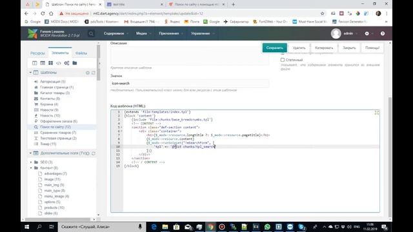Refresh the Дополнительные поля (TV) section
Viewport: 413px width, 232px height.
(x=93, y=153)
